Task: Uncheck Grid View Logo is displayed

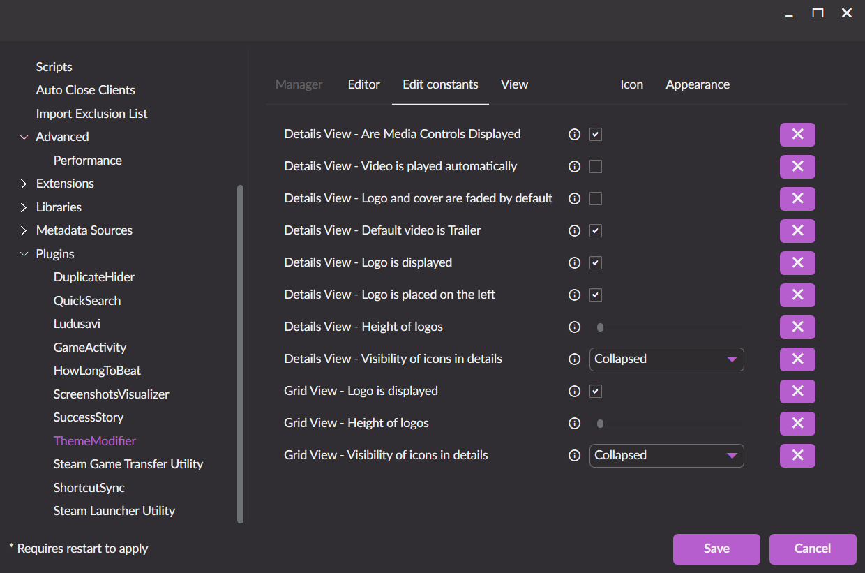Action: (596, 392)
